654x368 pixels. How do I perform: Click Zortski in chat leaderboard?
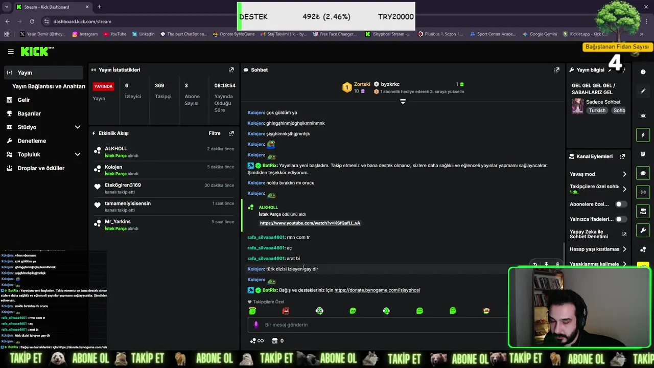[x=362, y=84]
